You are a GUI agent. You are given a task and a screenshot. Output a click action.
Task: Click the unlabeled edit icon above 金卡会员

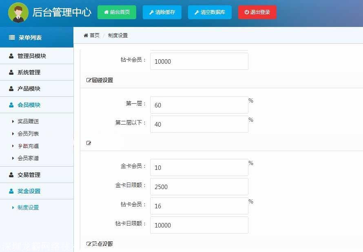click(89, 143)
